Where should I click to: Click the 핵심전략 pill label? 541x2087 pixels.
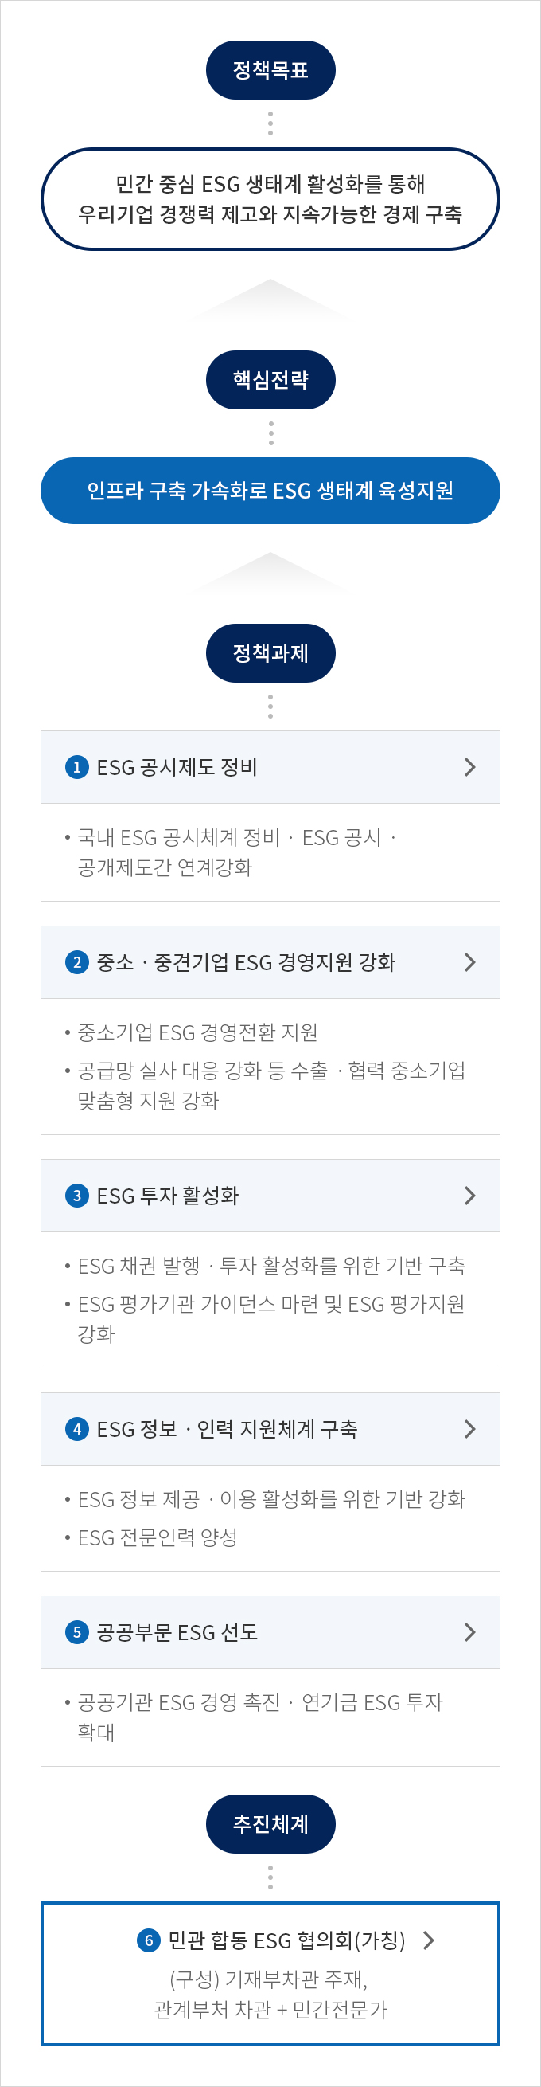click(x=270, y=379)
